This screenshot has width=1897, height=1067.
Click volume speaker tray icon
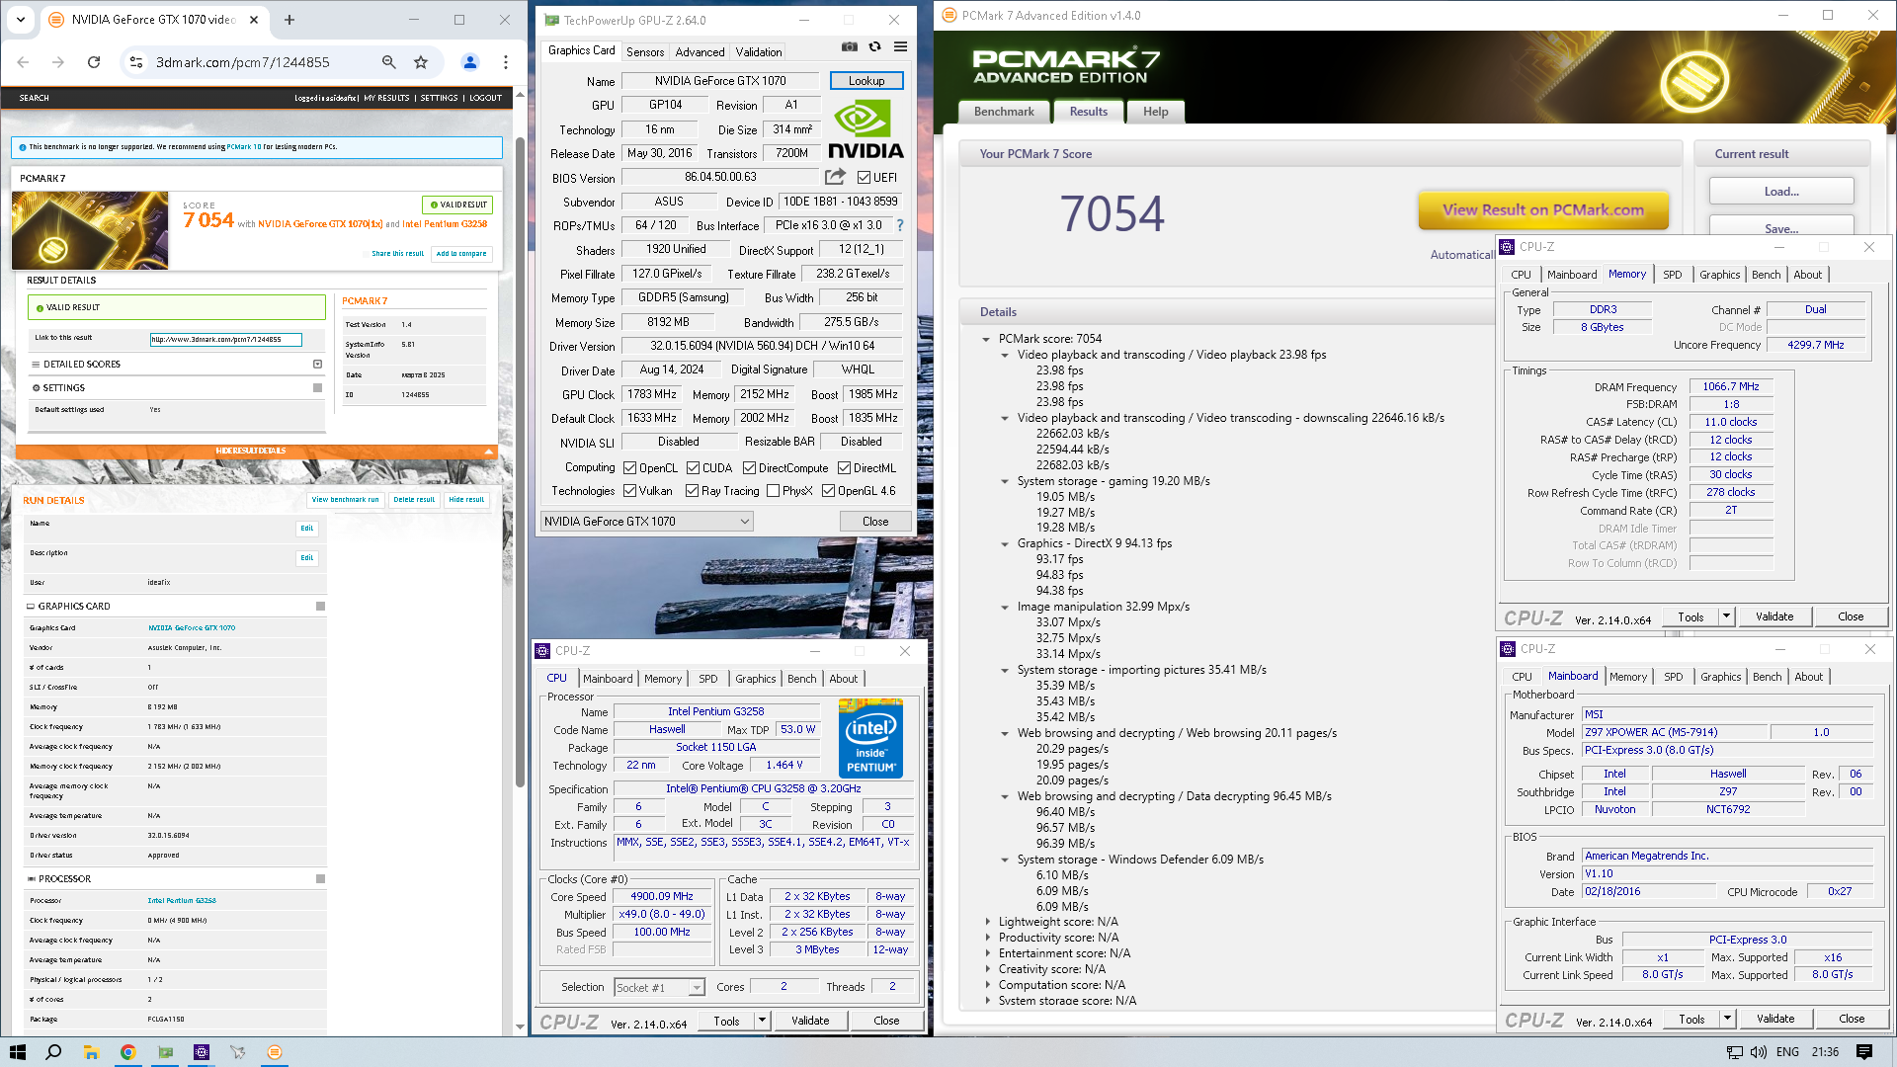point(1759,1052)
